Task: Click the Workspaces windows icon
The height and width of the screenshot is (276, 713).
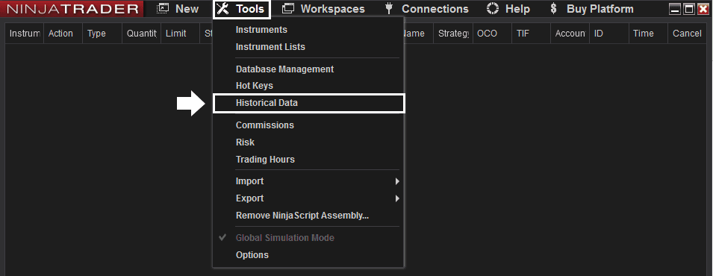Action: click(x=288, y=9)
